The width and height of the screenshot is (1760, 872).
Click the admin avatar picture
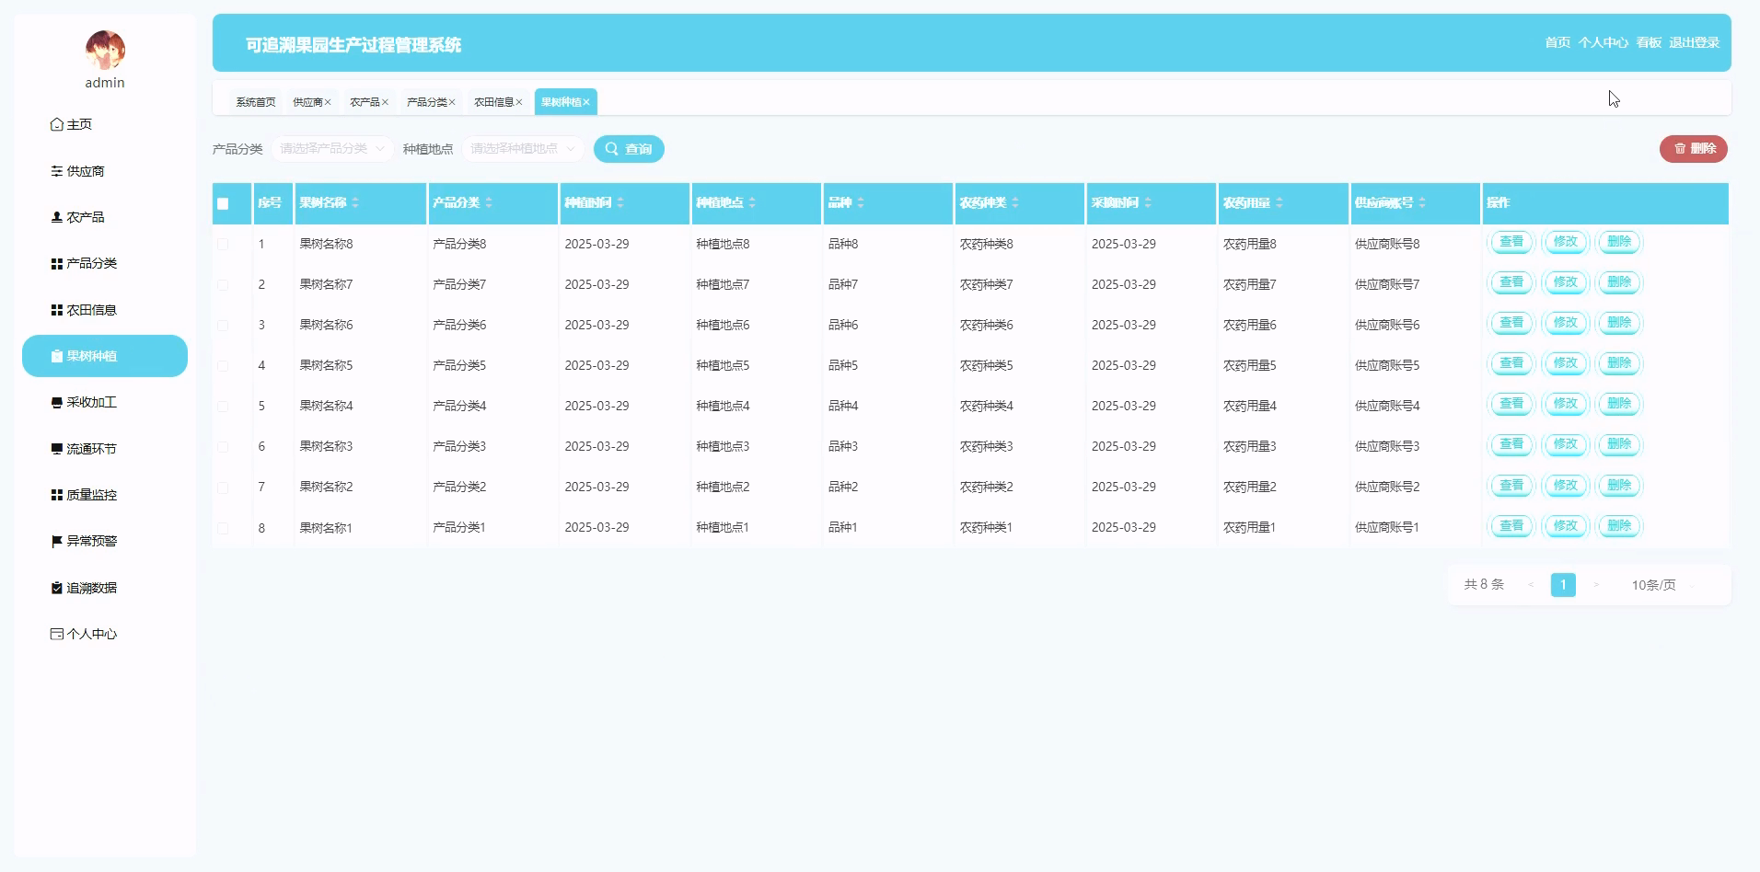(x=105, y=50)
